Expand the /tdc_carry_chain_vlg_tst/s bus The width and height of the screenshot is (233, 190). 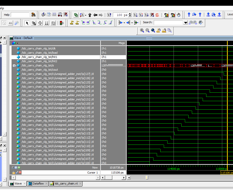(14, 66)
